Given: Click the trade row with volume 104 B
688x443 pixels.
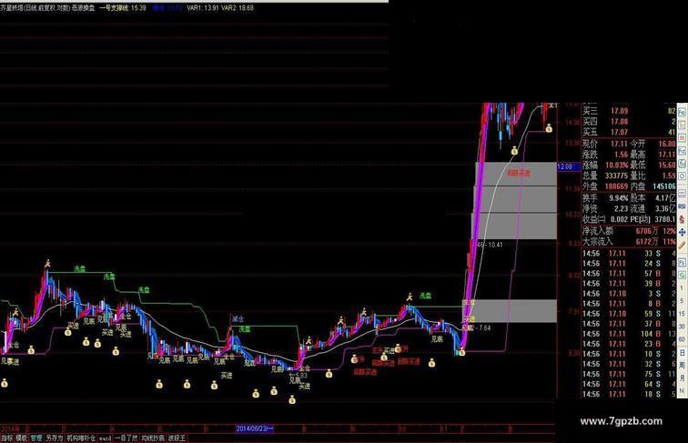Looking at the screenshot, I should click(629, 334).
